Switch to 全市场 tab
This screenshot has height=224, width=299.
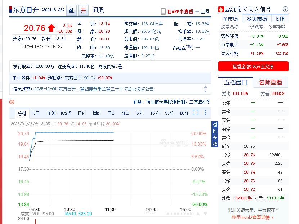pos(230,19)
